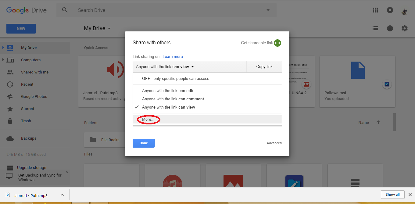Click the Get shareable link icon
The width and height of the screenshot is (415, 204).
click(277, 43)
